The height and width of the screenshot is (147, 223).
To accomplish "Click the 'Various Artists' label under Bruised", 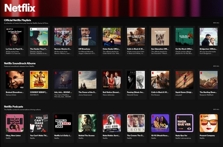I will pos(11,95).
